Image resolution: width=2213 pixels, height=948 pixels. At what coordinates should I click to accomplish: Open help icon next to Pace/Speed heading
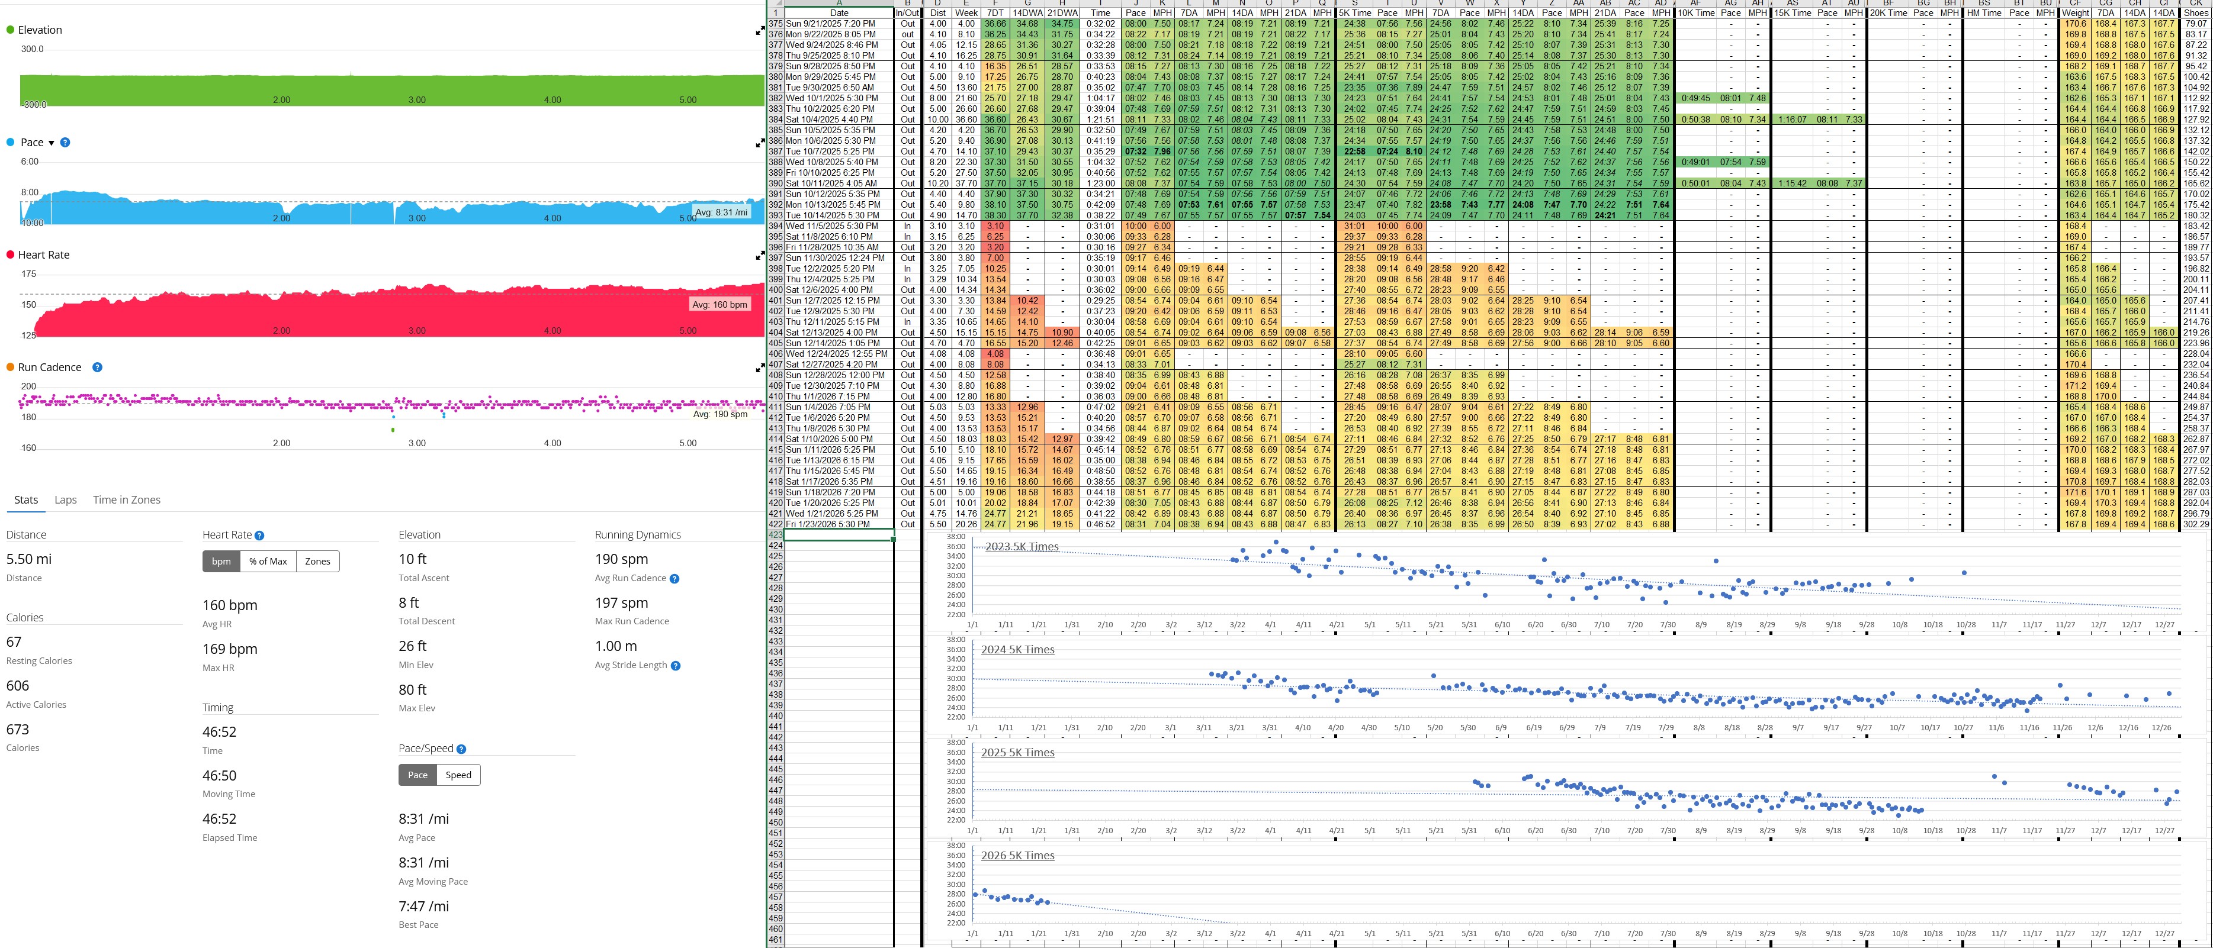coord(461,750)
